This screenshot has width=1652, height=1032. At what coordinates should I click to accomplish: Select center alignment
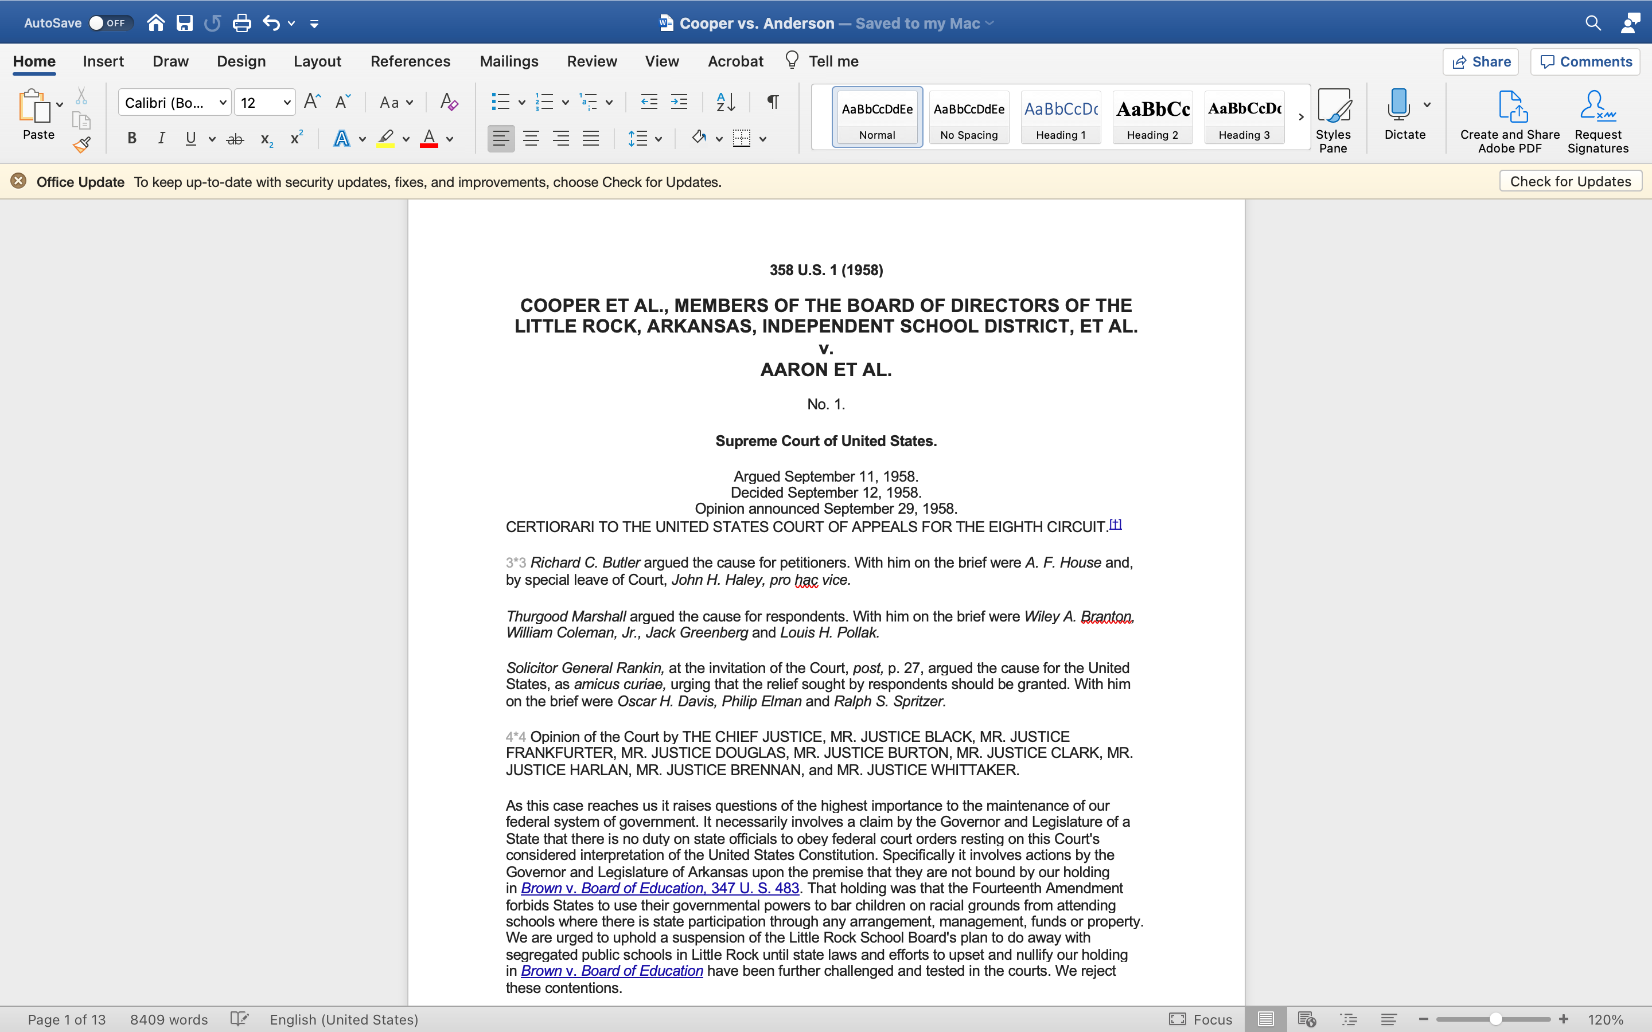point(531,139)
